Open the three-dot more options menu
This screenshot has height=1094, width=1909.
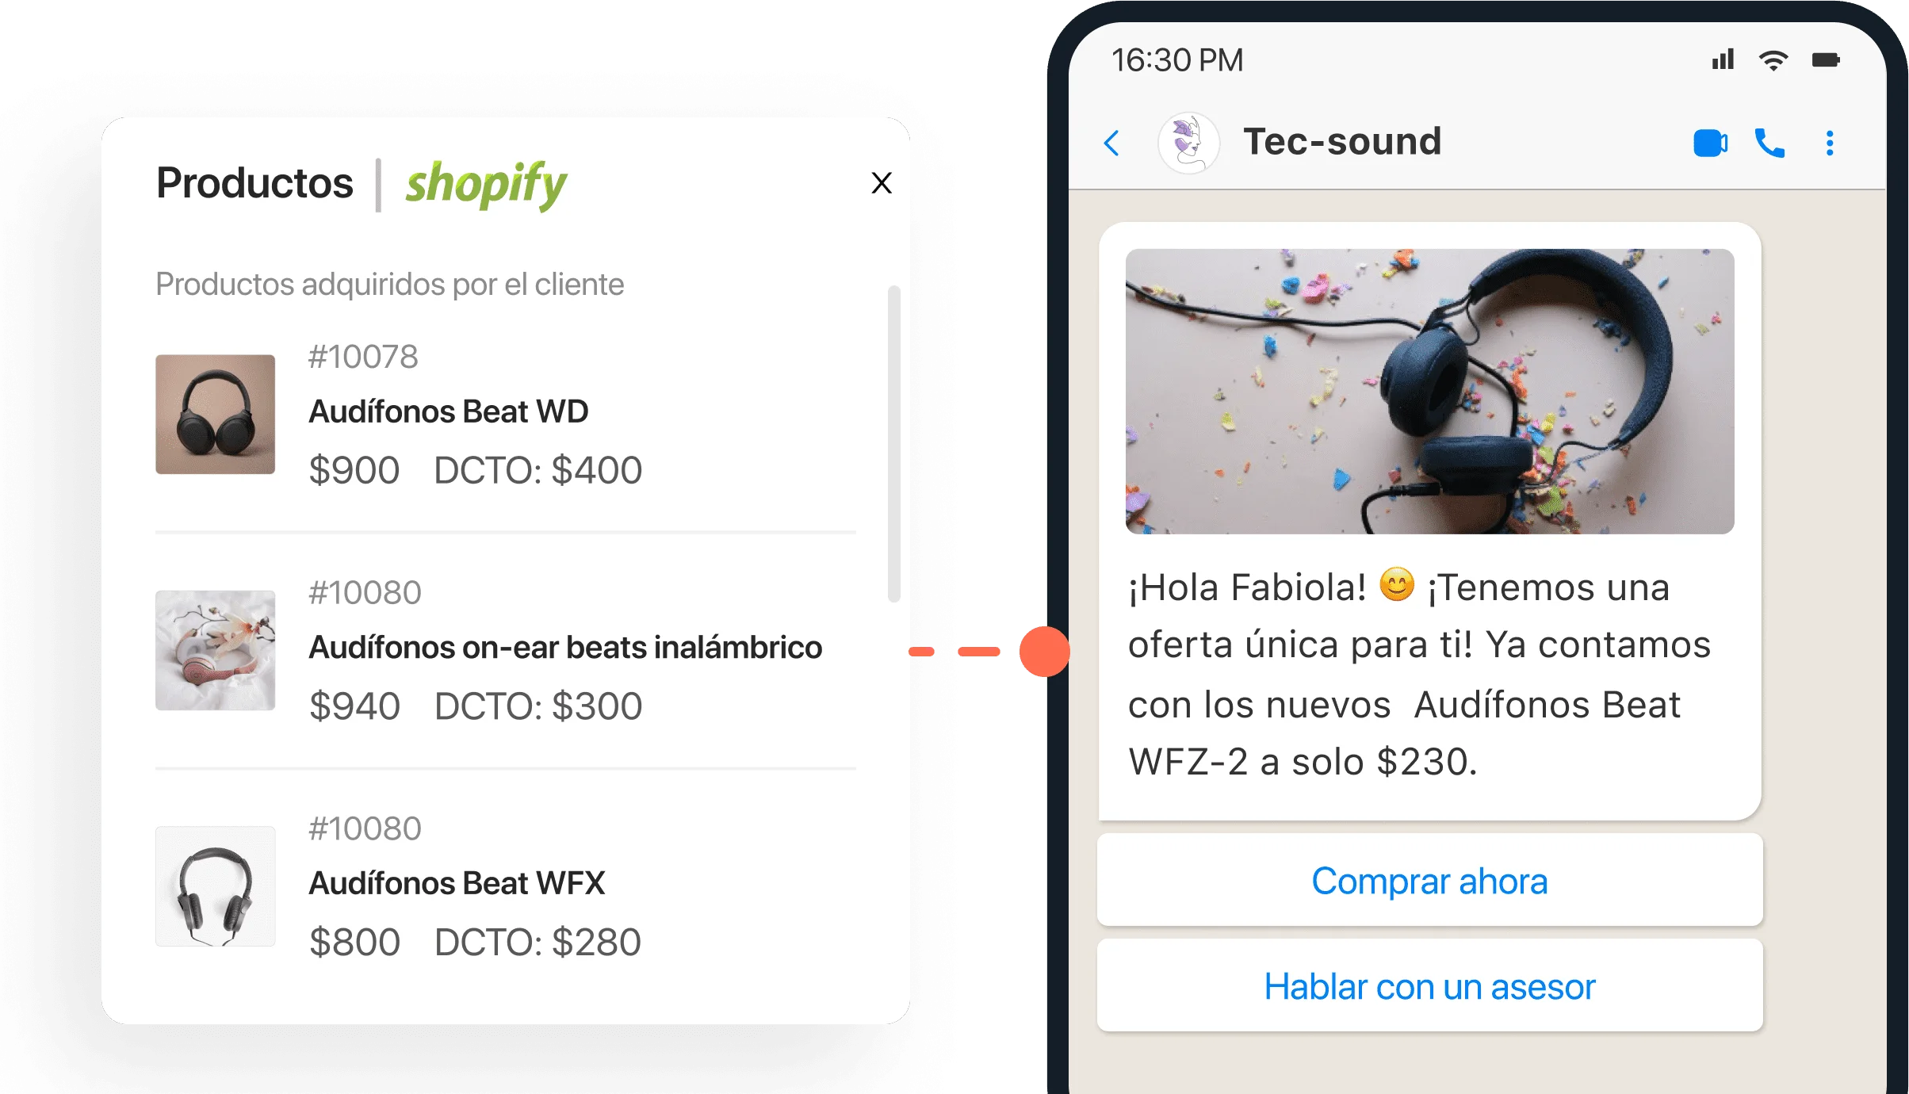[x=1830, y=143]
